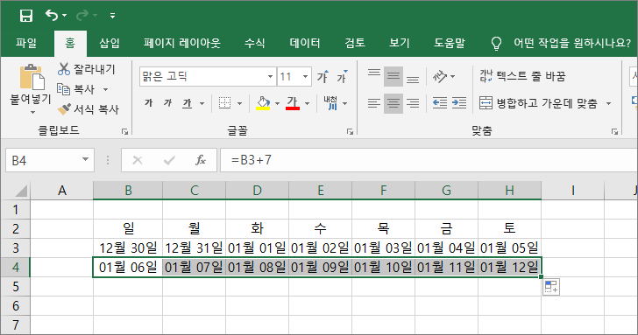The width and height of the screenshot is (638, 335).
Task: Switch to the 데이터 tab
Action: [x=305, y=43]
